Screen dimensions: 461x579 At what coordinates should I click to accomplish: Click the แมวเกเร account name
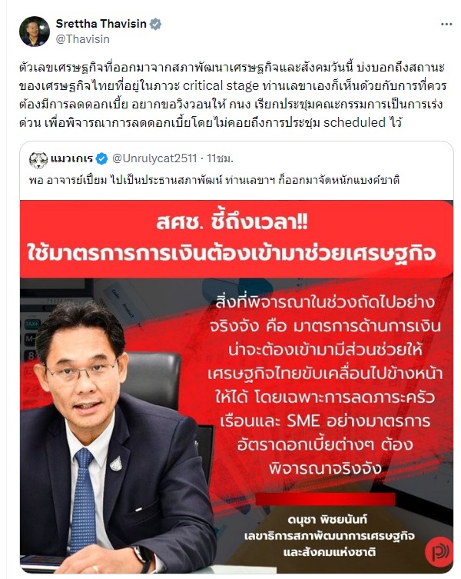pyautogui.click(x=71, y=159)
